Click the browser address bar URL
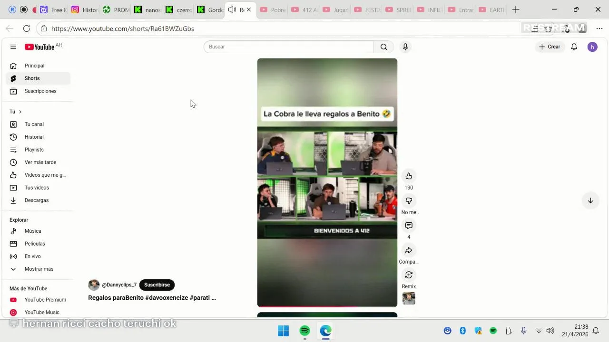This screenshot has height=342, width=609. (122, 28)
